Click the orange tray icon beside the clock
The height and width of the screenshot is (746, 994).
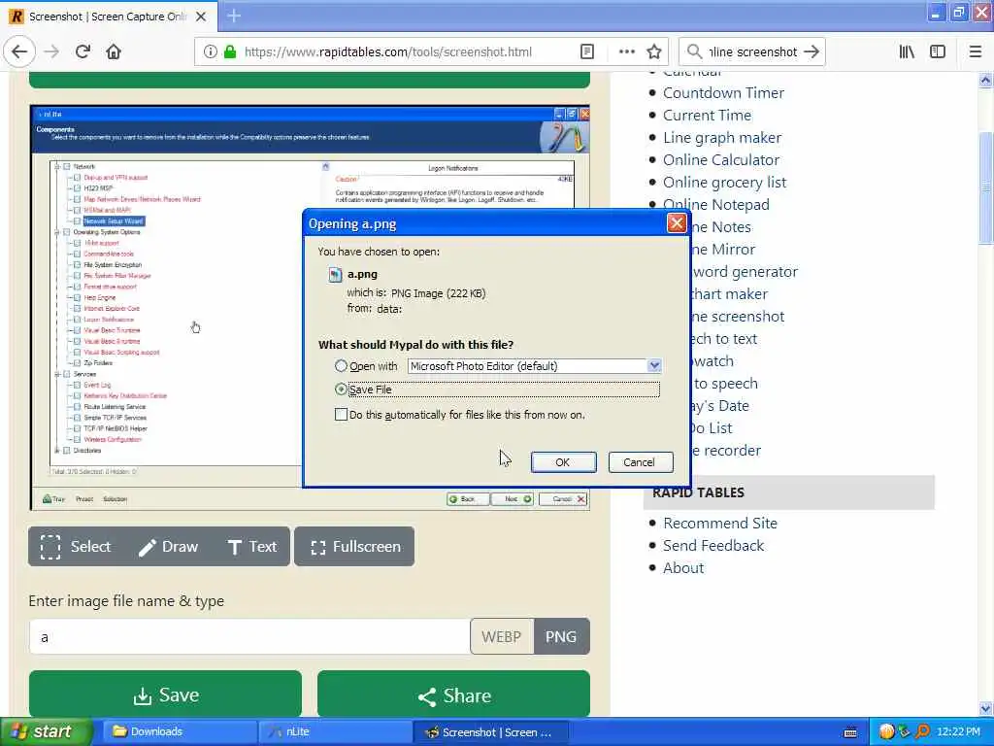[x=886, y=731]
